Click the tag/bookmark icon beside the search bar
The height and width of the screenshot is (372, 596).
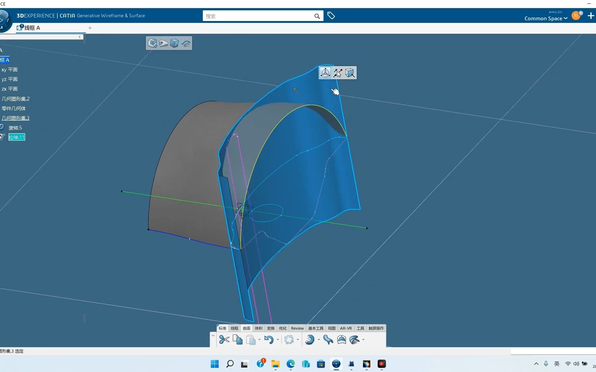[331, 15]
